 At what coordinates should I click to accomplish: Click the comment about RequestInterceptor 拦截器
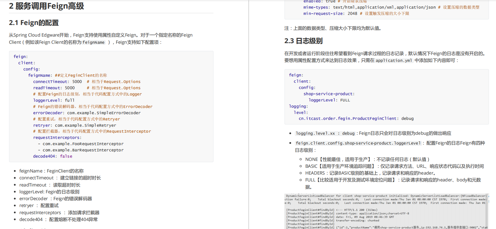(x=92, y=131)
